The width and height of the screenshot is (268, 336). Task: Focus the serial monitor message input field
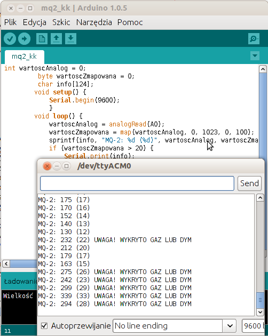point(137,183)
